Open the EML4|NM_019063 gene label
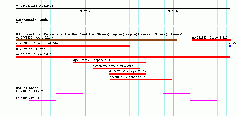This screenshot has width=238, height=116. tap(27, 98)
